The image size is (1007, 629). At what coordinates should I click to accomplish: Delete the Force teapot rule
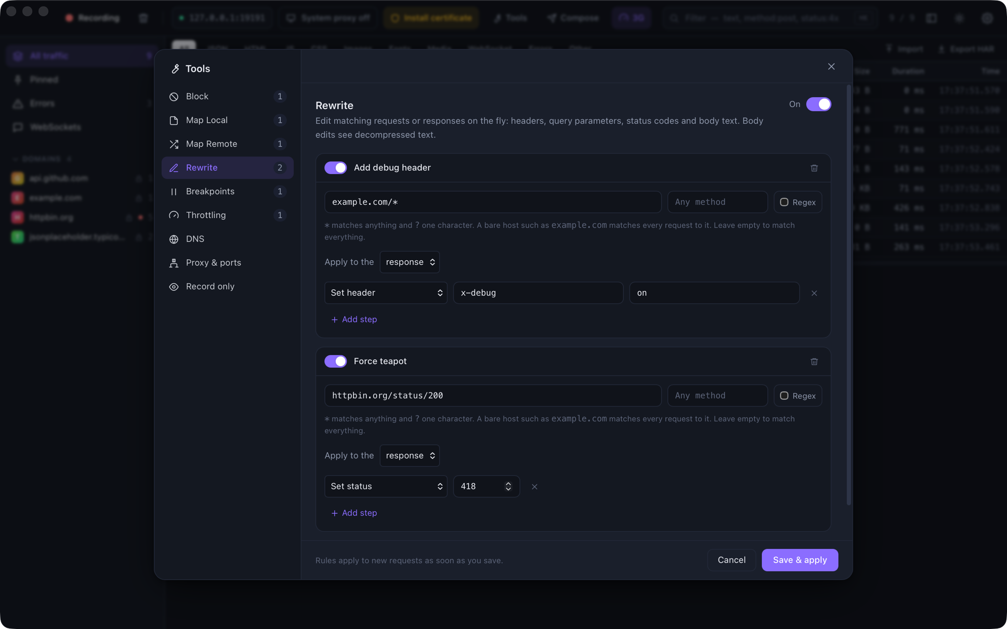[814, 362]
